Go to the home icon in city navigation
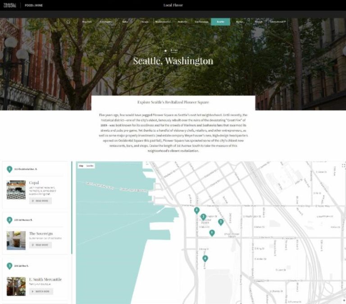This screenshot has height=304, width=346. pos(68,22)
